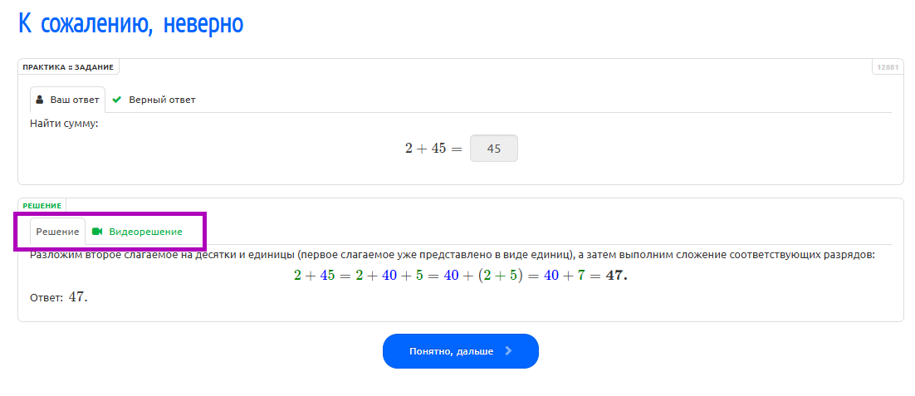The width and height of the screenshot is (915, 396).
Task: Click the explanation paragraph starting with Разложим
Action: pos(453,256)
